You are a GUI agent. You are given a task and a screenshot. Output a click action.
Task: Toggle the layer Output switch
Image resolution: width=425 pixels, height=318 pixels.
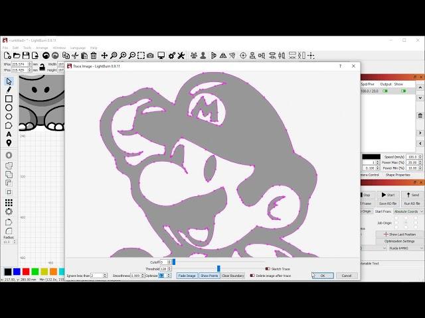[x=385, y=91]
